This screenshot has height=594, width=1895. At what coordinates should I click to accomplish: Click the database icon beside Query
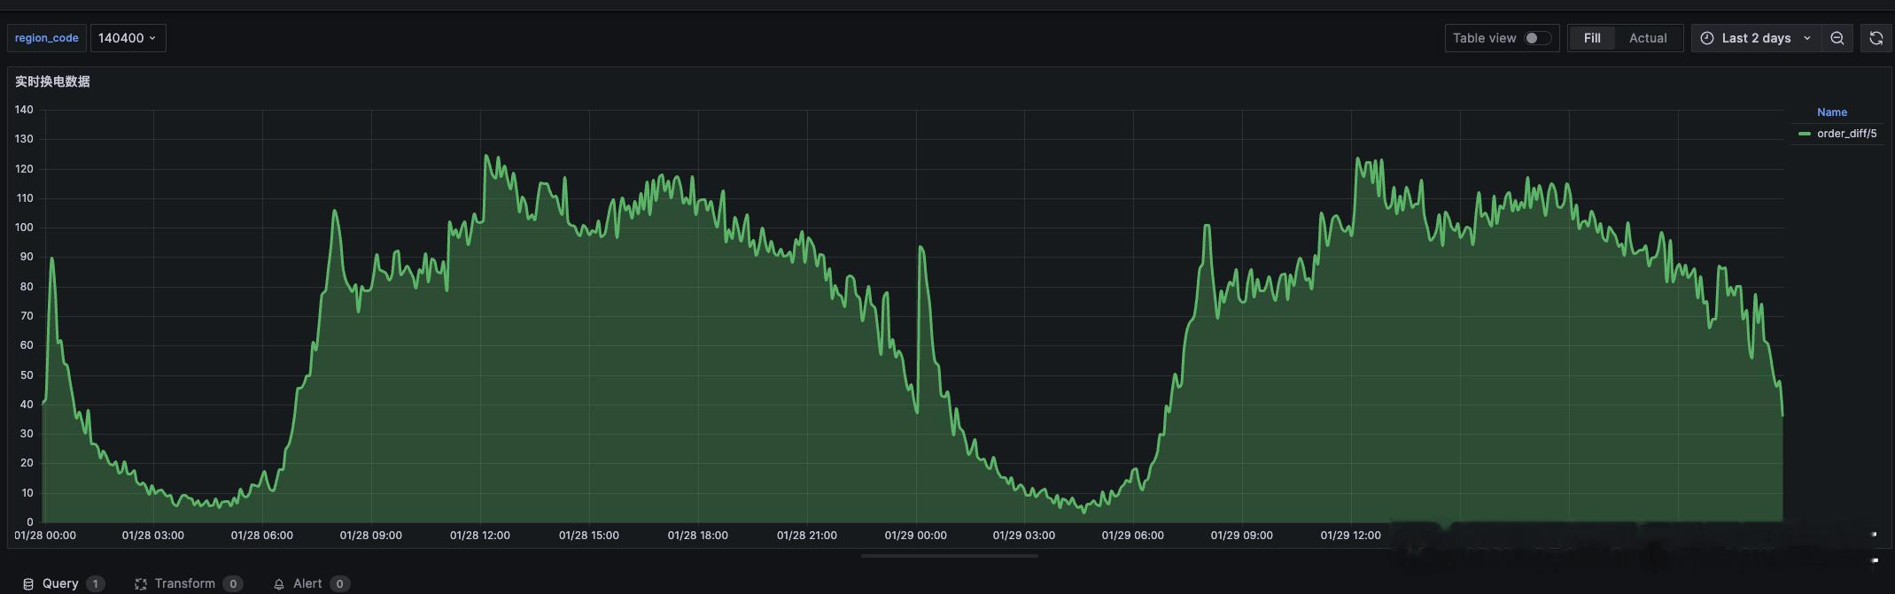coord(28,584)
